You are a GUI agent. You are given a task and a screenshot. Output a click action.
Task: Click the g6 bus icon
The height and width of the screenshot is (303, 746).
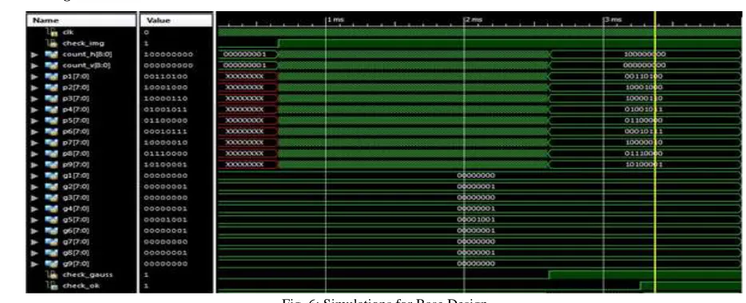51,230
